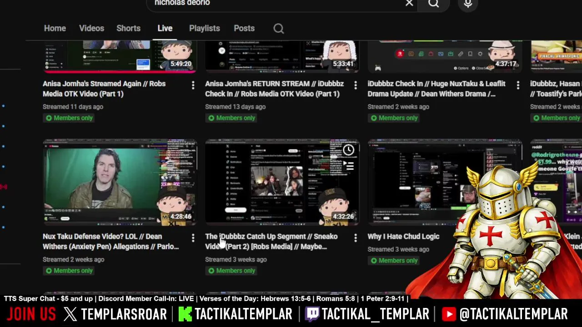The height and width of the screenshot is (327, 582).
Task: Open Why I Hate Chud Logic title link
Action: pos(403,237)
